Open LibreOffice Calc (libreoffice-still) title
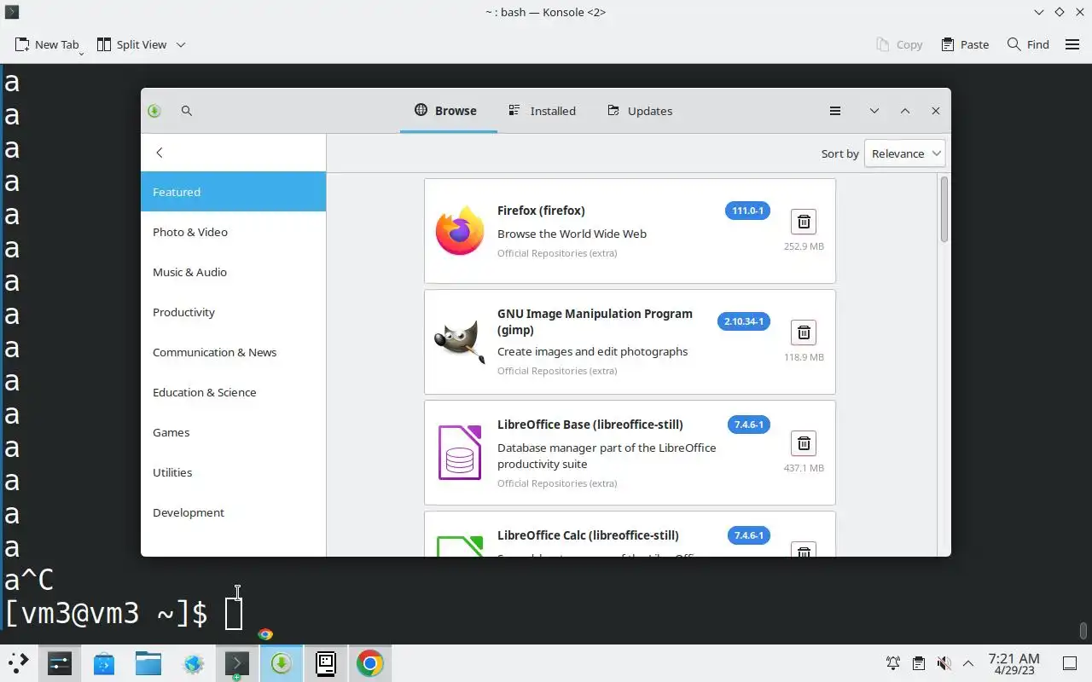 tap(588, 535)
